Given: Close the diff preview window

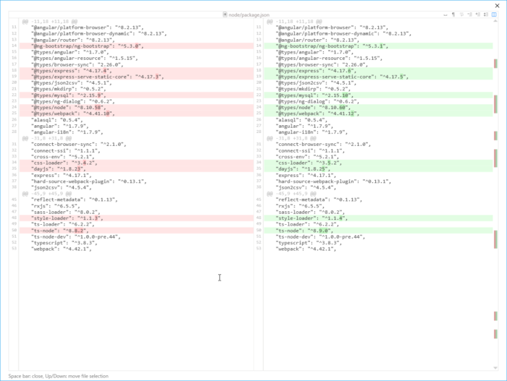Looking at the screenshot, I should coord(497,6).
